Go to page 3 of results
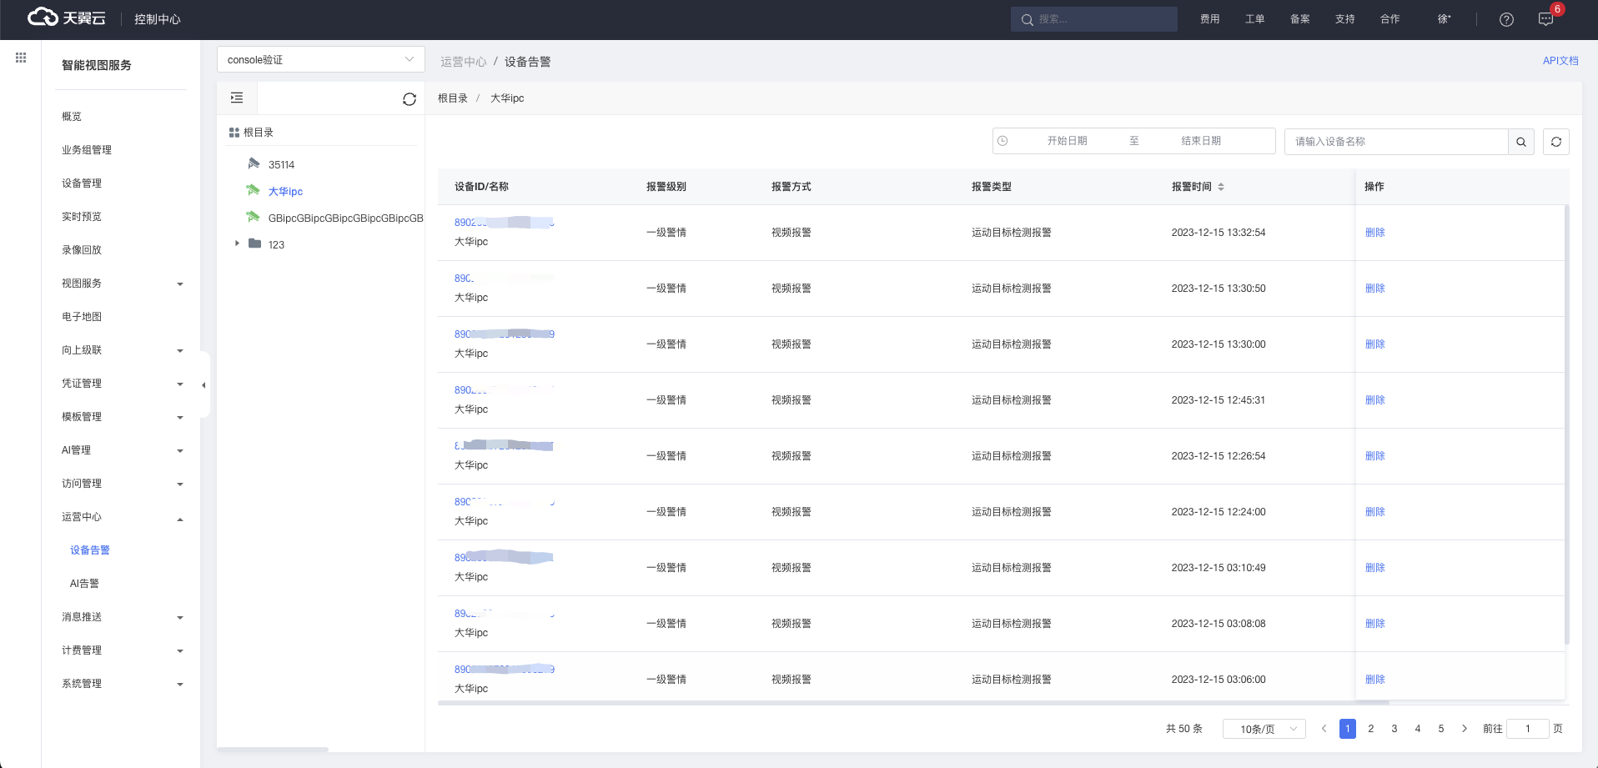Screen dimensions: 1598x768 click(x=1394, y=729)
